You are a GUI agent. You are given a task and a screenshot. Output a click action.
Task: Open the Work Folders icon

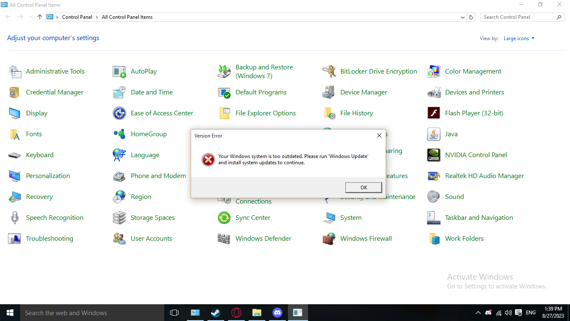coord(434,239)
